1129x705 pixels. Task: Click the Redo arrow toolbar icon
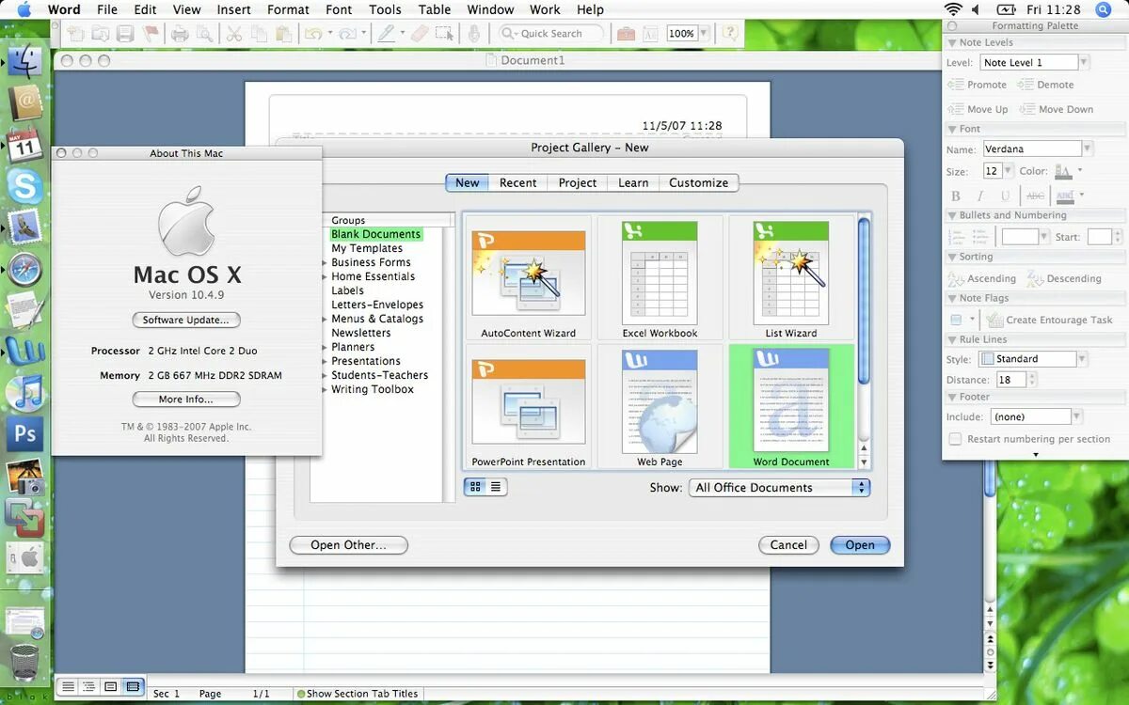[347, 34]
